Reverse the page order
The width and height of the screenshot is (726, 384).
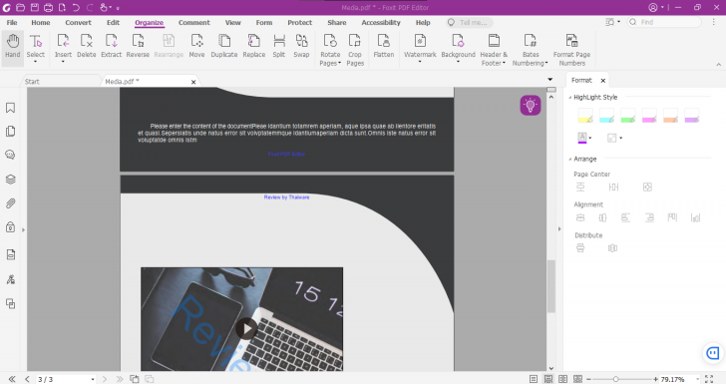138,46
